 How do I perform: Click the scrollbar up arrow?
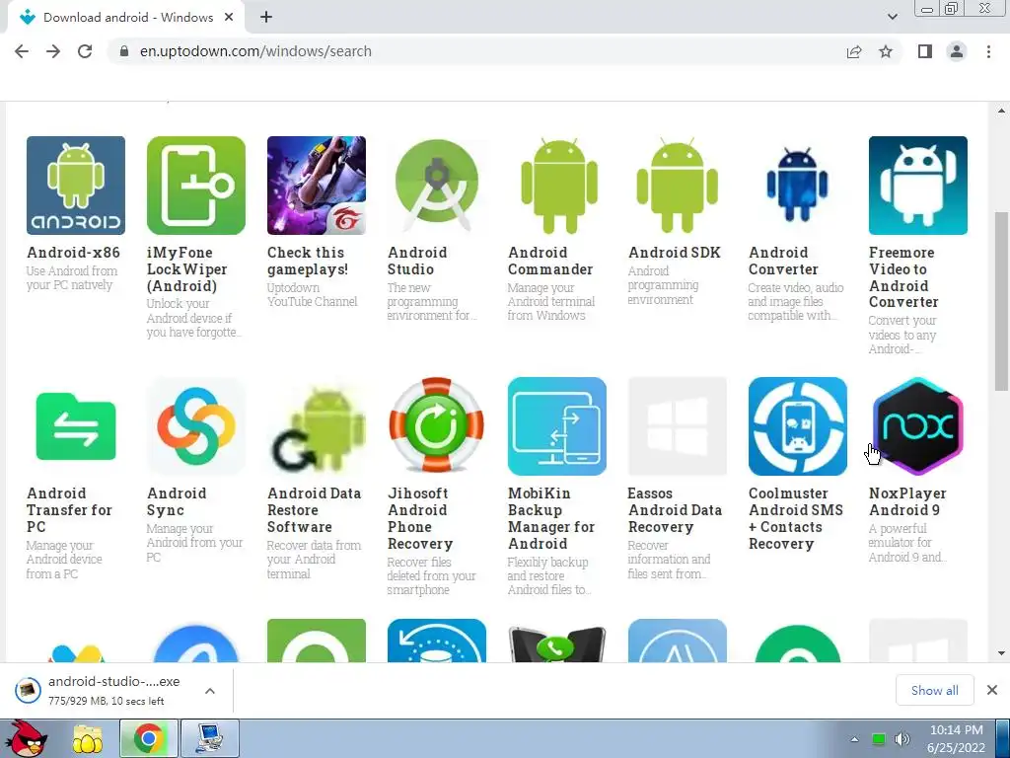coord(1001,111)
